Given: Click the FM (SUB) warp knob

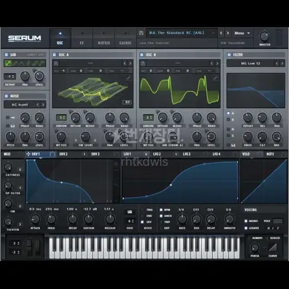Looking at the screenshot, I should (x=86, y=137).
